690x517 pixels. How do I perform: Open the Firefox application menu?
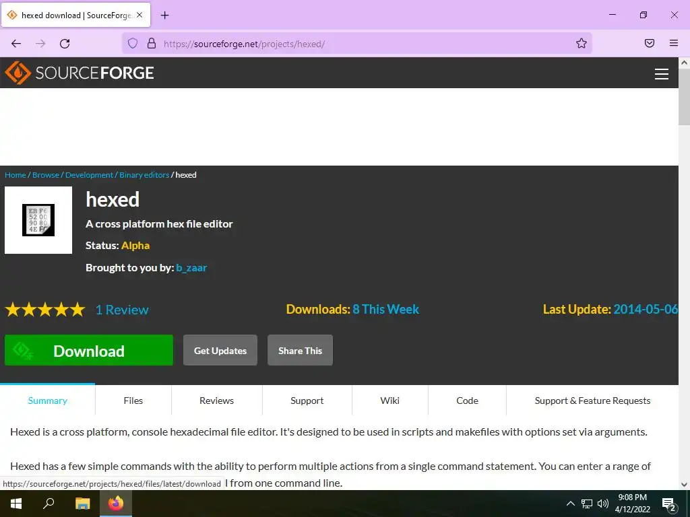click(x=674, y=43)
